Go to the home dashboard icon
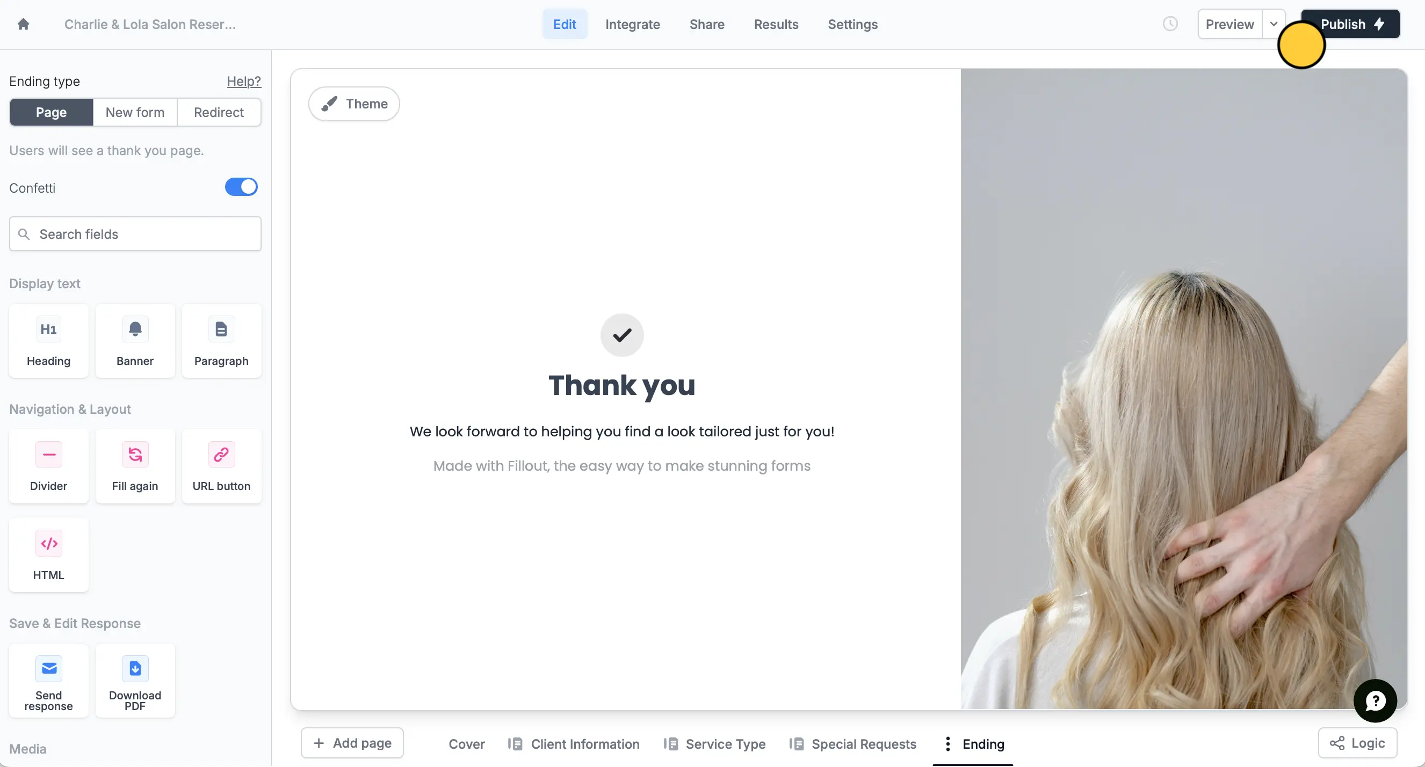1425x767 pixels. [x=23, y=24]
